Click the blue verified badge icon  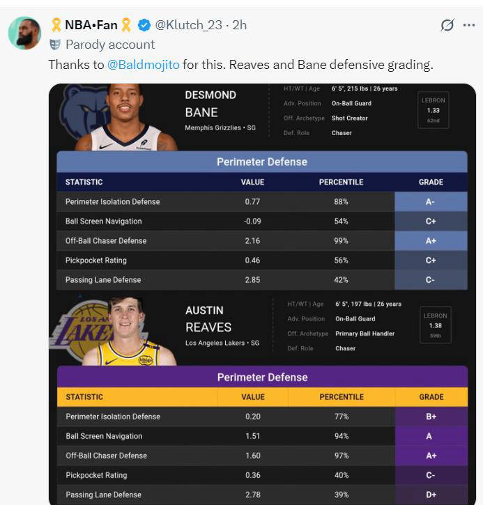coord(144,25)
